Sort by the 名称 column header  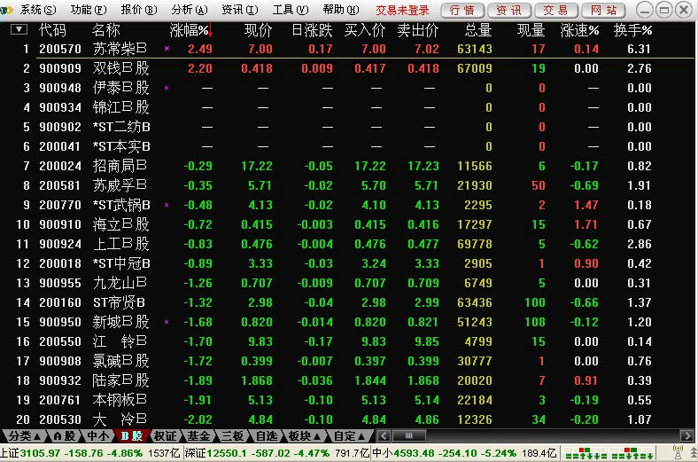pyautogui.click(x=106, y=30)
